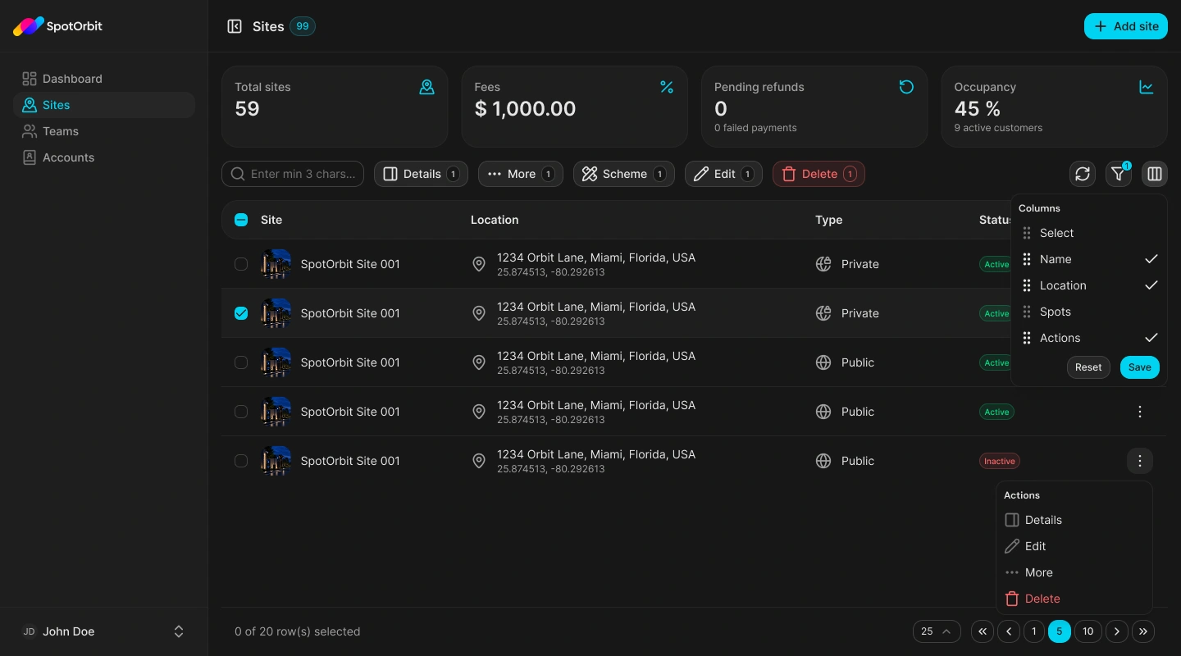The height and width of the screenshot is (656, 1181).
Task: Collapse sidebar with panel toggle icon
Action: pyautogui.click(x=235, y=26)
